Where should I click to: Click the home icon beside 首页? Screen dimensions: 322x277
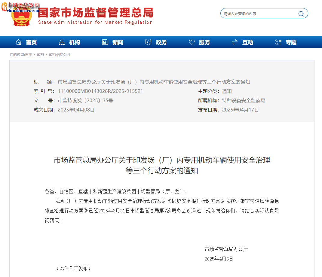pos(19,42)
